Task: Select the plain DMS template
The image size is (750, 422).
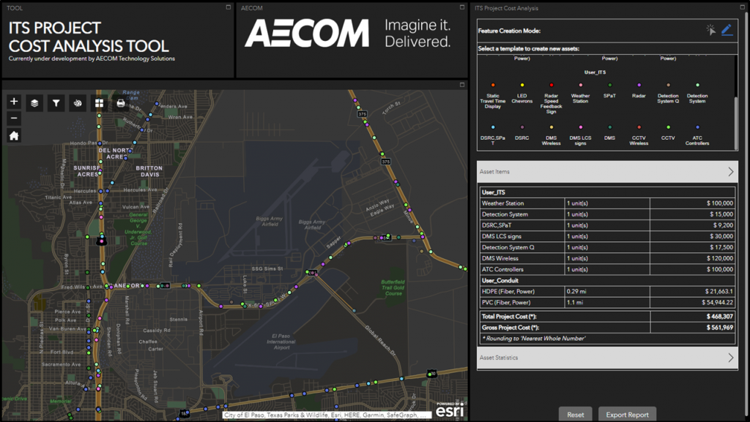Action: pyautogui.click(x=609, y=133)
